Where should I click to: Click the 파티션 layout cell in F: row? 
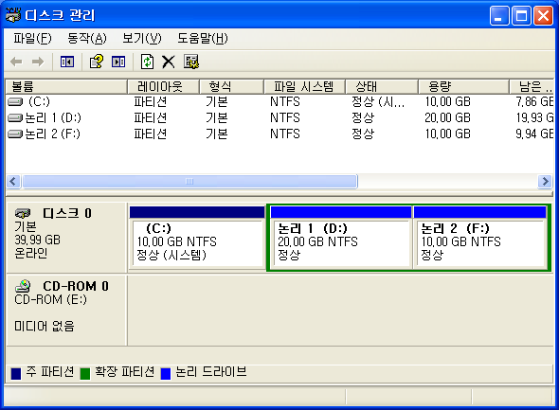coord(150,134)
